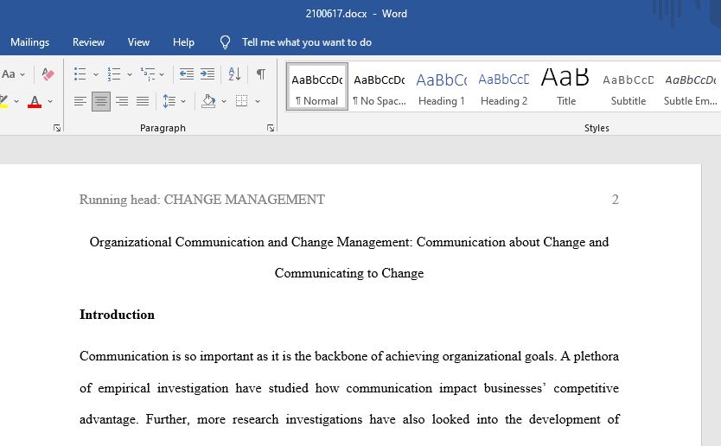Image resolution: width=721 pixels, height=446 pixels.
Task: Apply the Heading 2 style
Action: [x=504, y=87]
